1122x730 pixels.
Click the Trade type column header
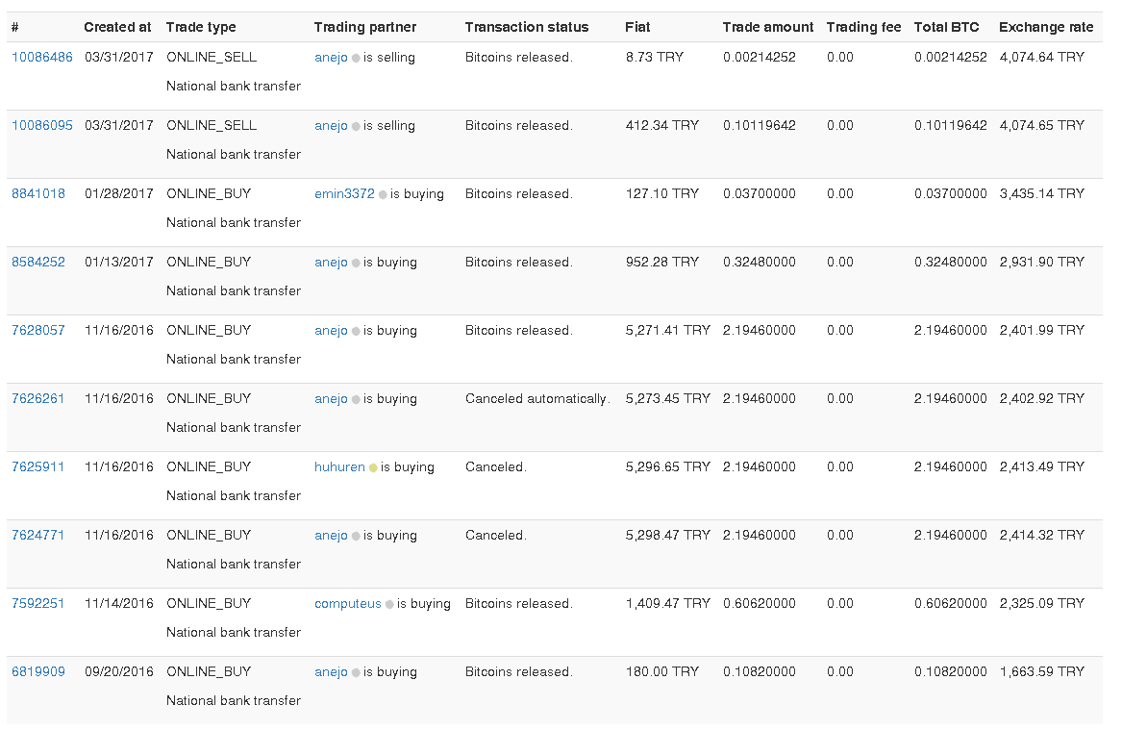click(201, 27)
